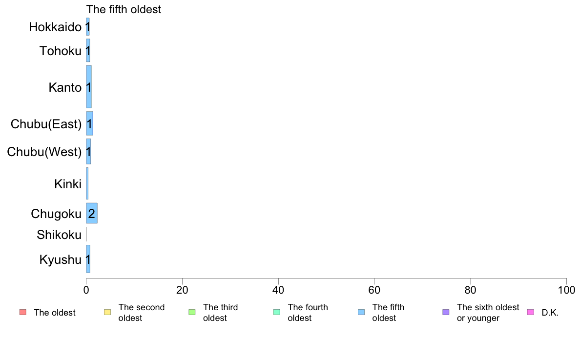This screenshot has width=580, height=359.
Task: Select the Kanto bar in the chart
Action: pyautogui.click(x=89, y=87)
